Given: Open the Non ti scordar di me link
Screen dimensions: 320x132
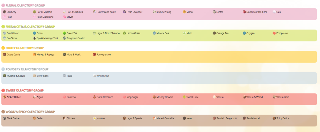Looking at the screenshot, I should point(257,12).
